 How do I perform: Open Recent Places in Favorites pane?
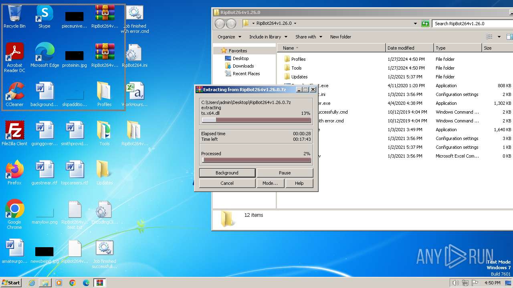[x=246, y=74]
